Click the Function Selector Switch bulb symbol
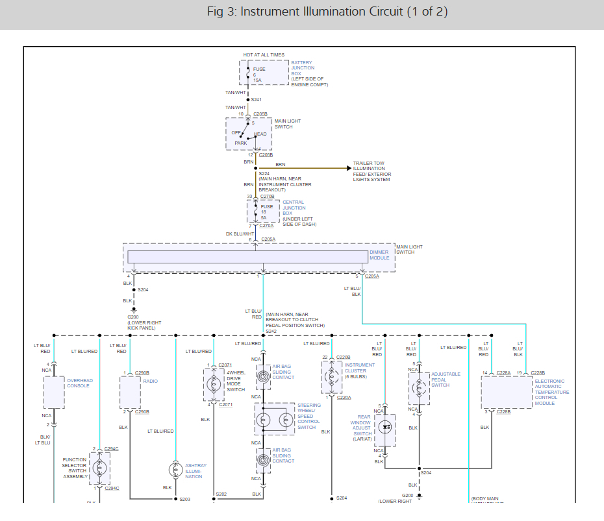 (x=99, y=468)
